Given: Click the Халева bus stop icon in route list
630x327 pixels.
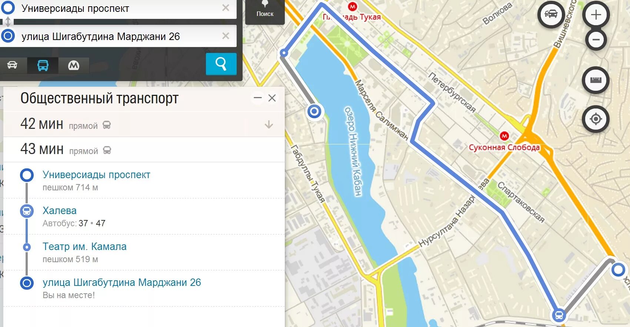Looking at the screenshot, I should point(27,211).
